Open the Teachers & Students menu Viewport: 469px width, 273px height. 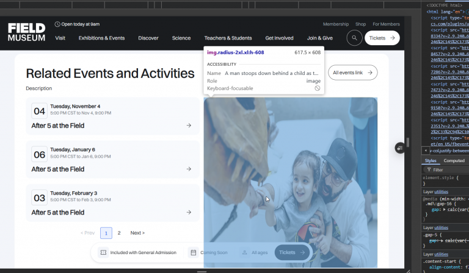pyautogui.click(x=228, y=38)
